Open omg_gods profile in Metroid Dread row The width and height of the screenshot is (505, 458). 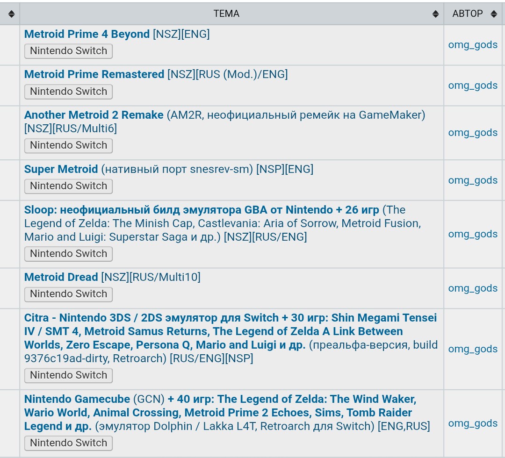tap(473, 288)
